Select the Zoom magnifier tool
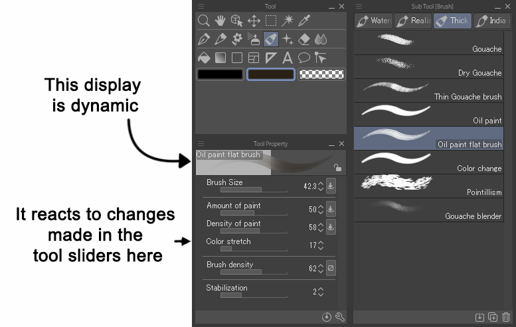Screen dimensions: 516x327 pos(205,21)
